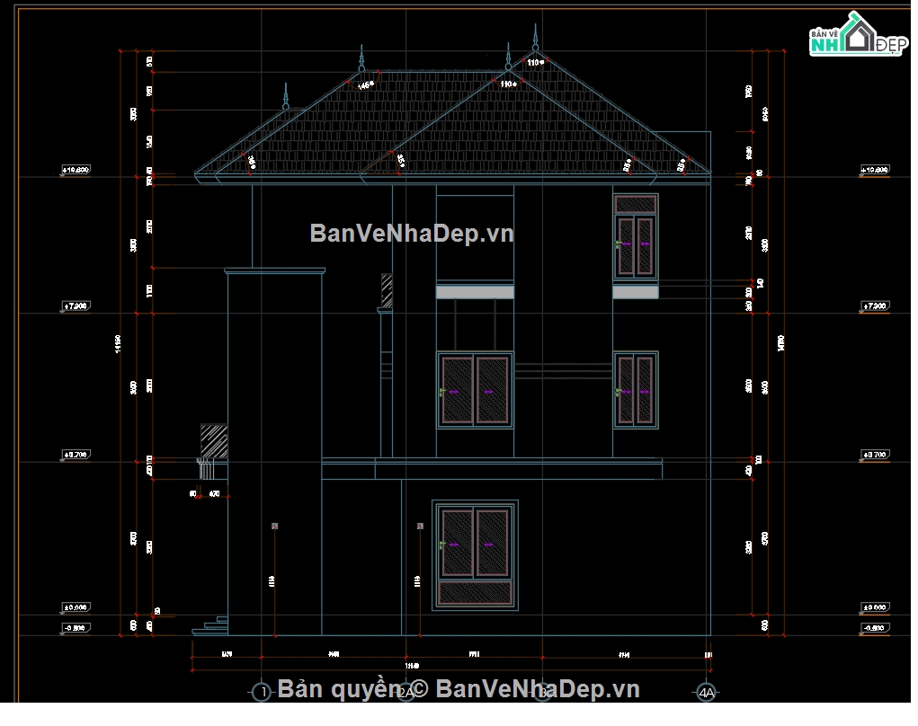Click the center BanVeNhaDep.vn watermark text

coord(412,235)
